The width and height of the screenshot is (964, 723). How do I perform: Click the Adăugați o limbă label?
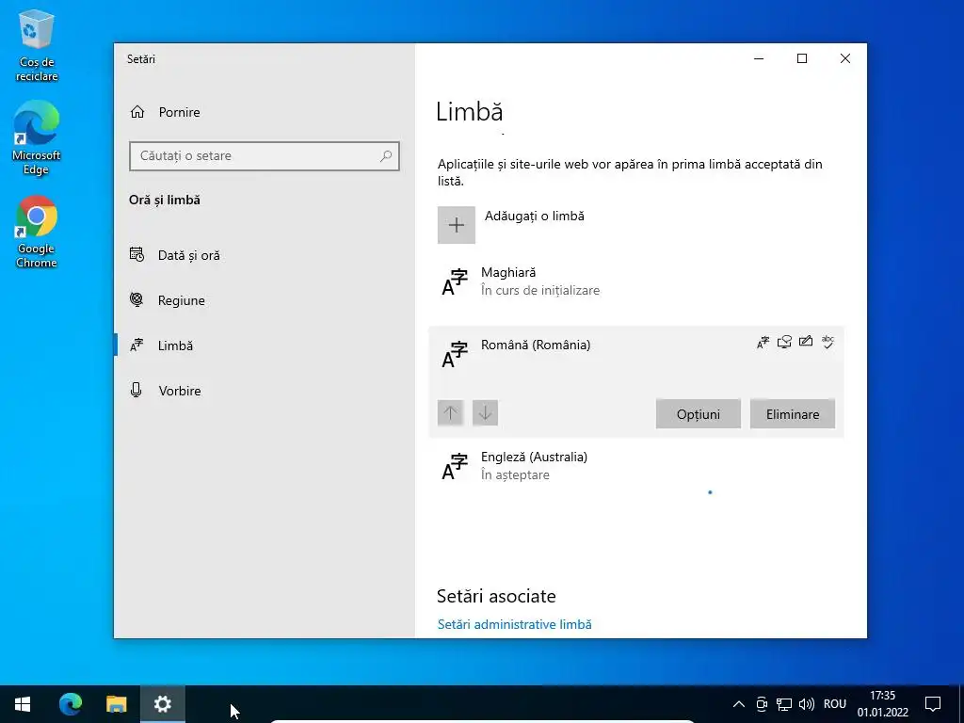coord(535,216)
